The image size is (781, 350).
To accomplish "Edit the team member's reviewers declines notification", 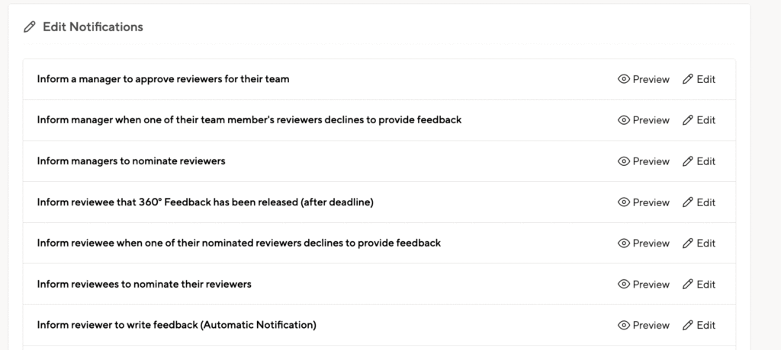I will tap(699, 119).
